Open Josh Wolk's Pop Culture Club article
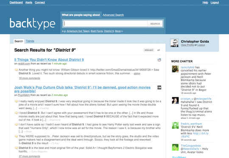Viewport: 229px width, 158px height. 82,89
